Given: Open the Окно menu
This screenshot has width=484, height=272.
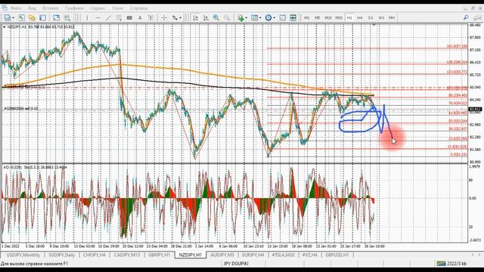Looking at the screenshot, I should click(117, 8).
